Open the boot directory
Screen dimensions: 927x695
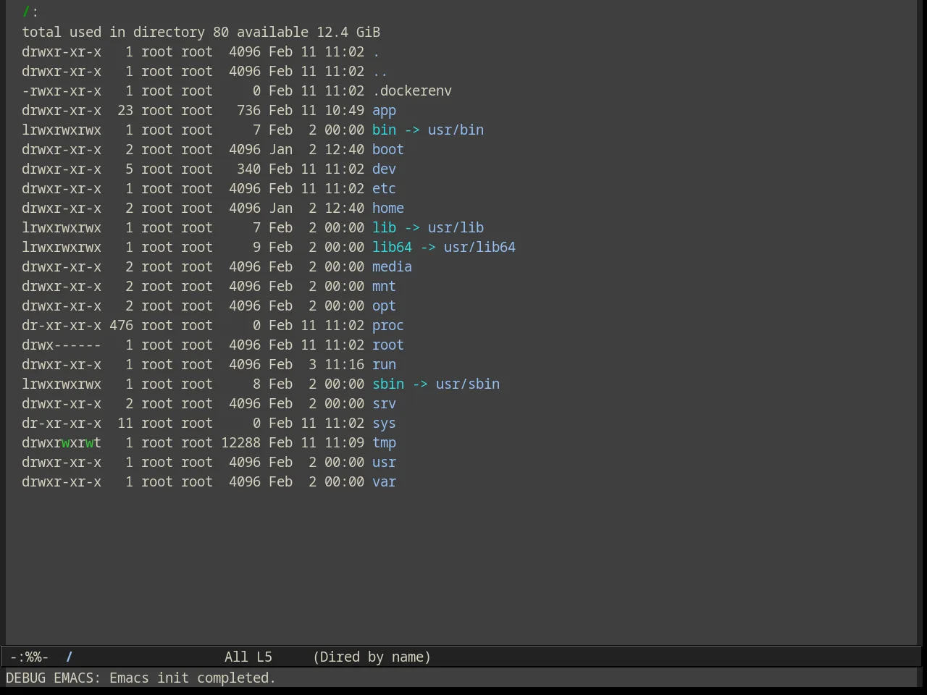point(388,150)
